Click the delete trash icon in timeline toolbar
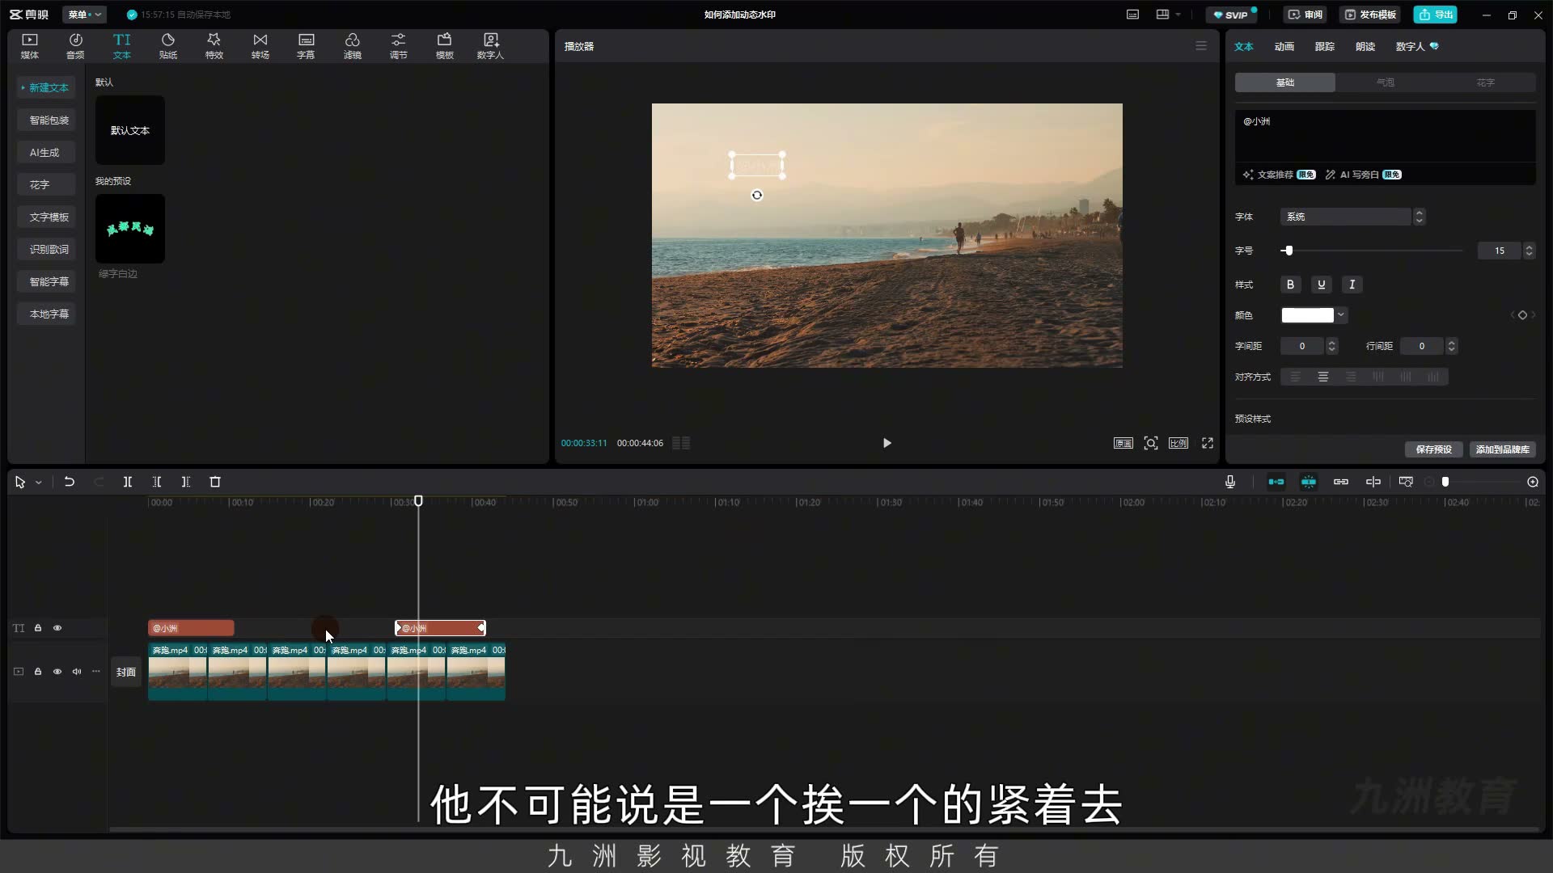This screenshot has height=873, width=1553. [215, 482]
